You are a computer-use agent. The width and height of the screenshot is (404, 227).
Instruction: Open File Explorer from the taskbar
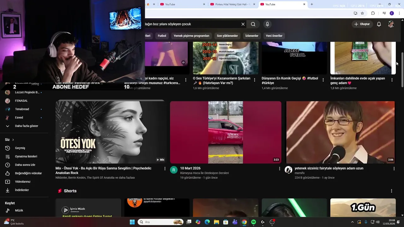(x=217, y=222)
